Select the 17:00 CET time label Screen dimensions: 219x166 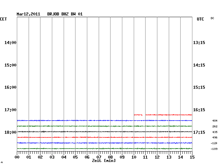click(x=10, y=110)
